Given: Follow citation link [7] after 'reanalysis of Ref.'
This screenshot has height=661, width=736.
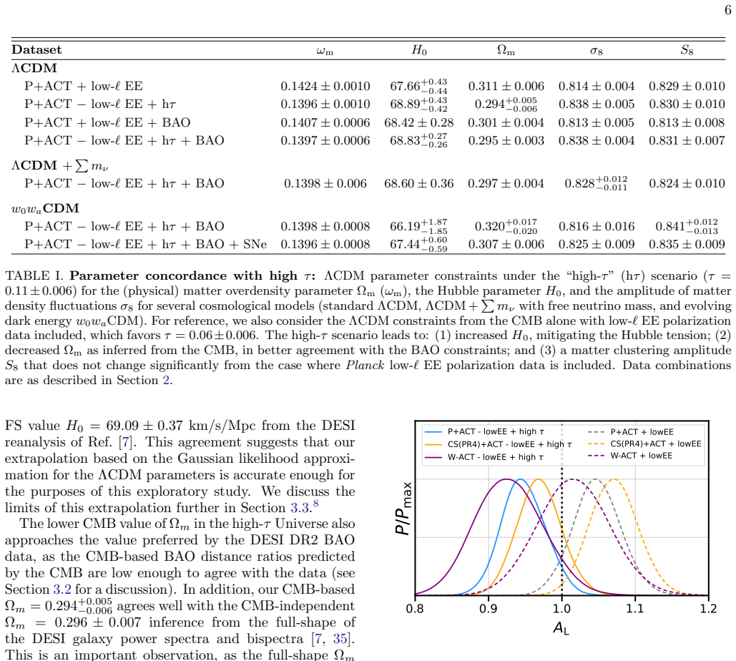Looking at the screenshot, I should click(x=125, y=442).
